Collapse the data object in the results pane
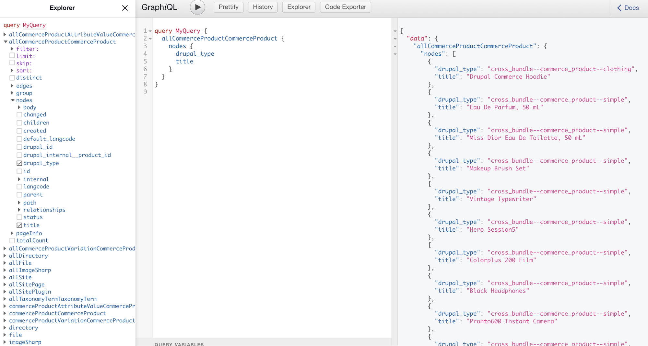 [395, 39]
